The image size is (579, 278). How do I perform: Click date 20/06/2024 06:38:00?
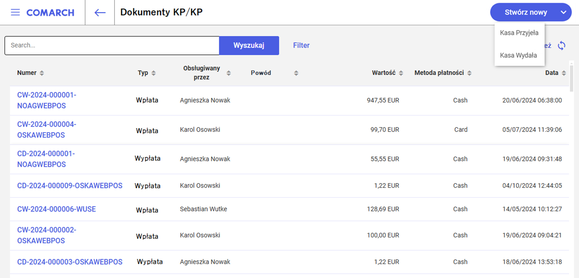click(x=532, y=100)
